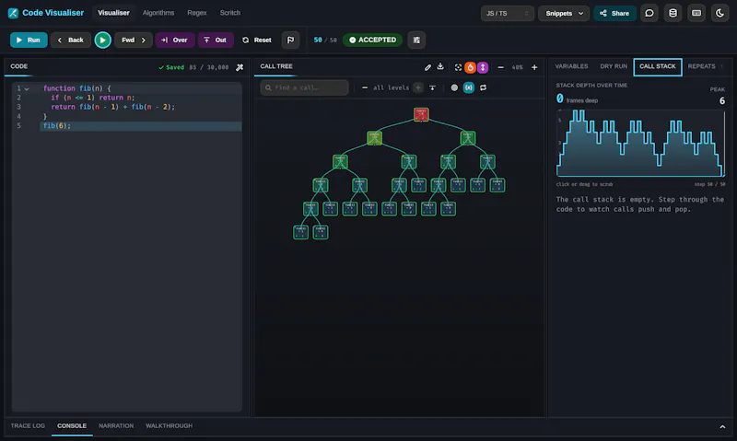Switch to the Visualiser tab

[x=113, y=13]
